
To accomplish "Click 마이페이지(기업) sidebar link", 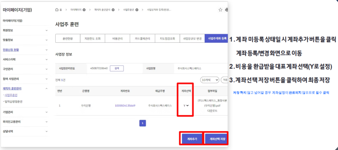I will click(13, 21).
